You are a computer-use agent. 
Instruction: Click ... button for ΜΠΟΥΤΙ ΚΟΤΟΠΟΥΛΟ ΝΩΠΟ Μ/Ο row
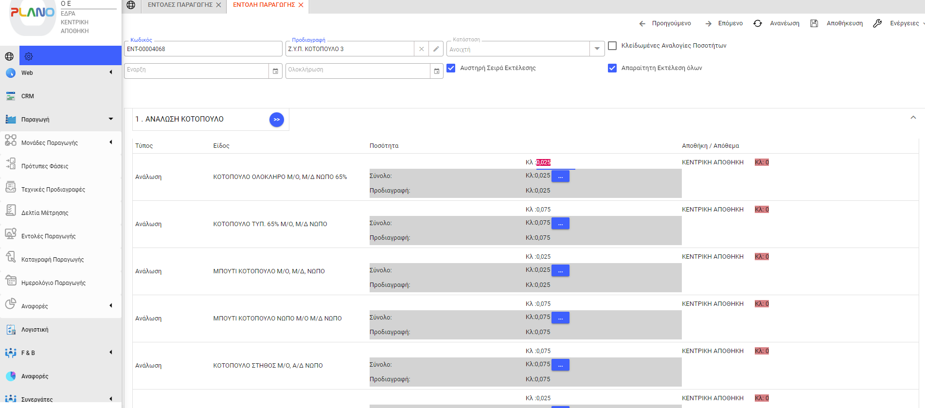560,318
